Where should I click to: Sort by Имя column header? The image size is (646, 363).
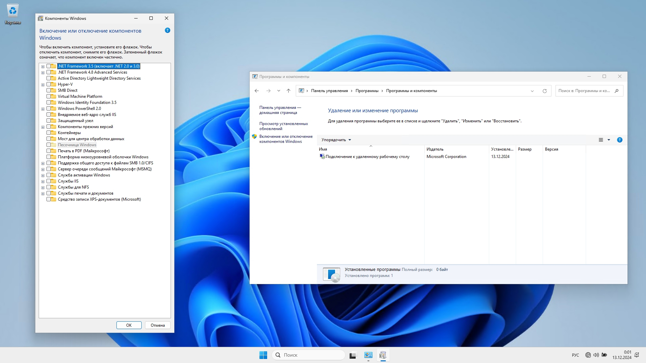click(370, 149)
